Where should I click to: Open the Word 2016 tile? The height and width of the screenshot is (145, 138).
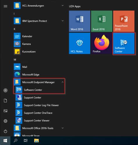coord(79,21)
